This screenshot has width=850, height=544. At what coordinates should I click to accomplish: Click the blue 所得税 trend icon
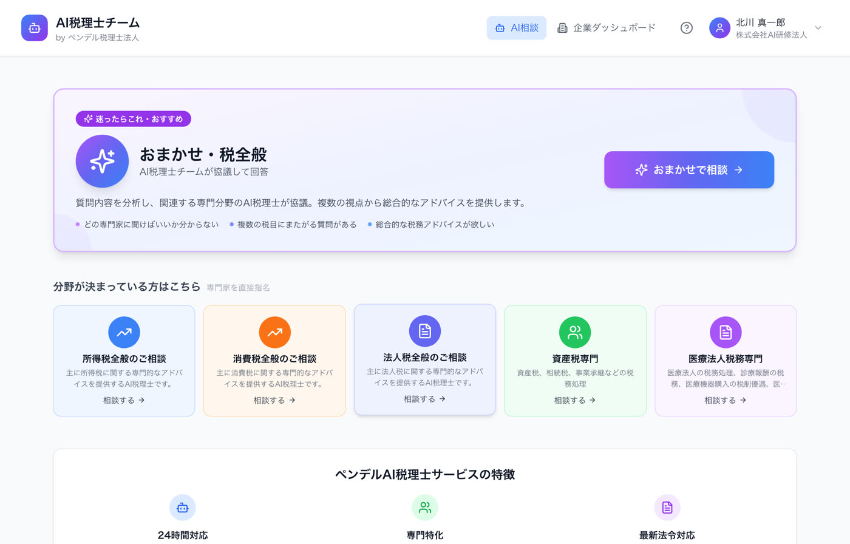coord(124,332)
